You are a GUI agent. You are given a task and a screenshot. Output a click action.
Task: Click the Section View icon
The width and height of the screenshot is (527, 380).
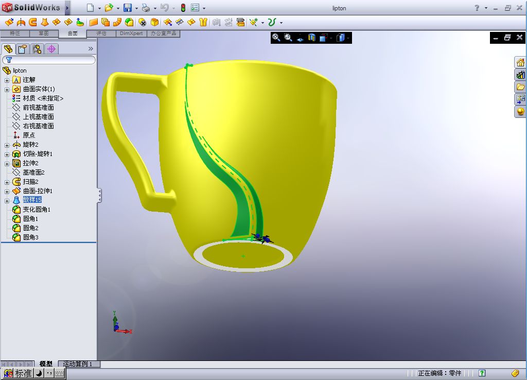tap(312, 38)
